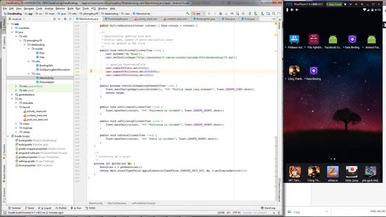Collapse the utils package

point(28,61)
